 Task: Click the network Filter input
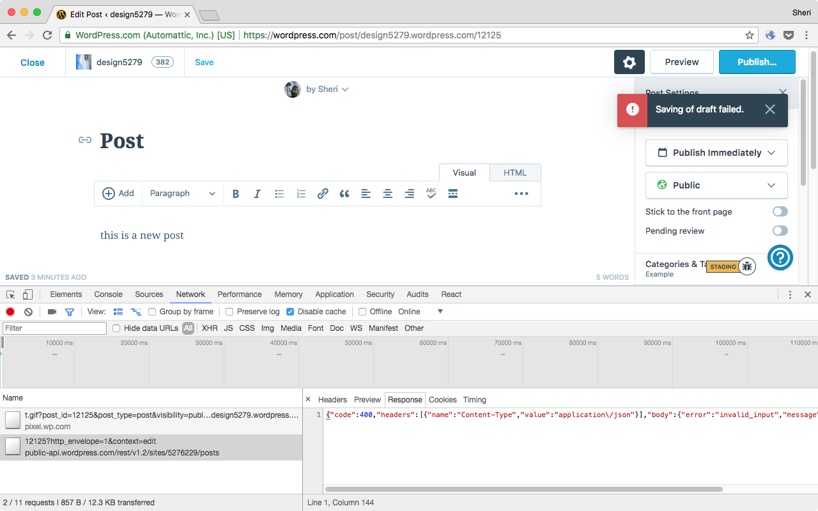[x=55, y=328]
